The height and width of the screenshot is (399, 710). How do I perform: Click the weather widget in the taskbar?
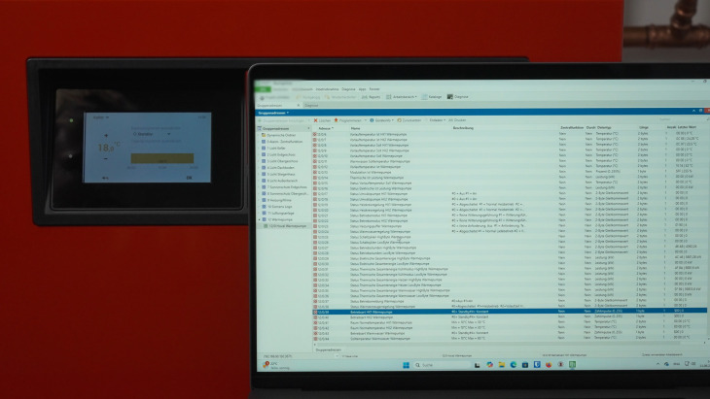pos(266,366)
